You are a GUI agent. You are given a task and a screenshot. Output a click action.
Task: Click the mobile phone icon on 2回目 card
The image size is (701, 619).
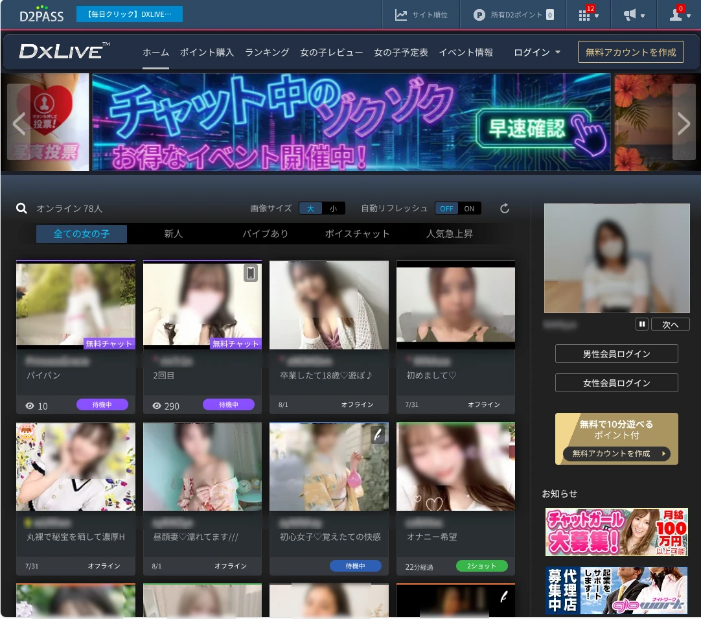point(251,273)
